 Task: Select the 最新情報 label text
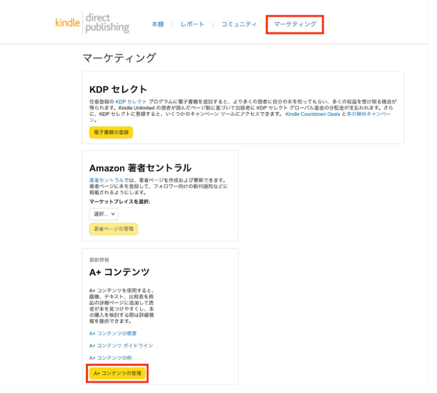(x=99, y=260)
